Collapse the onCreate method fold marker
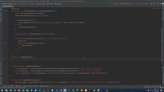 point(8,11)
